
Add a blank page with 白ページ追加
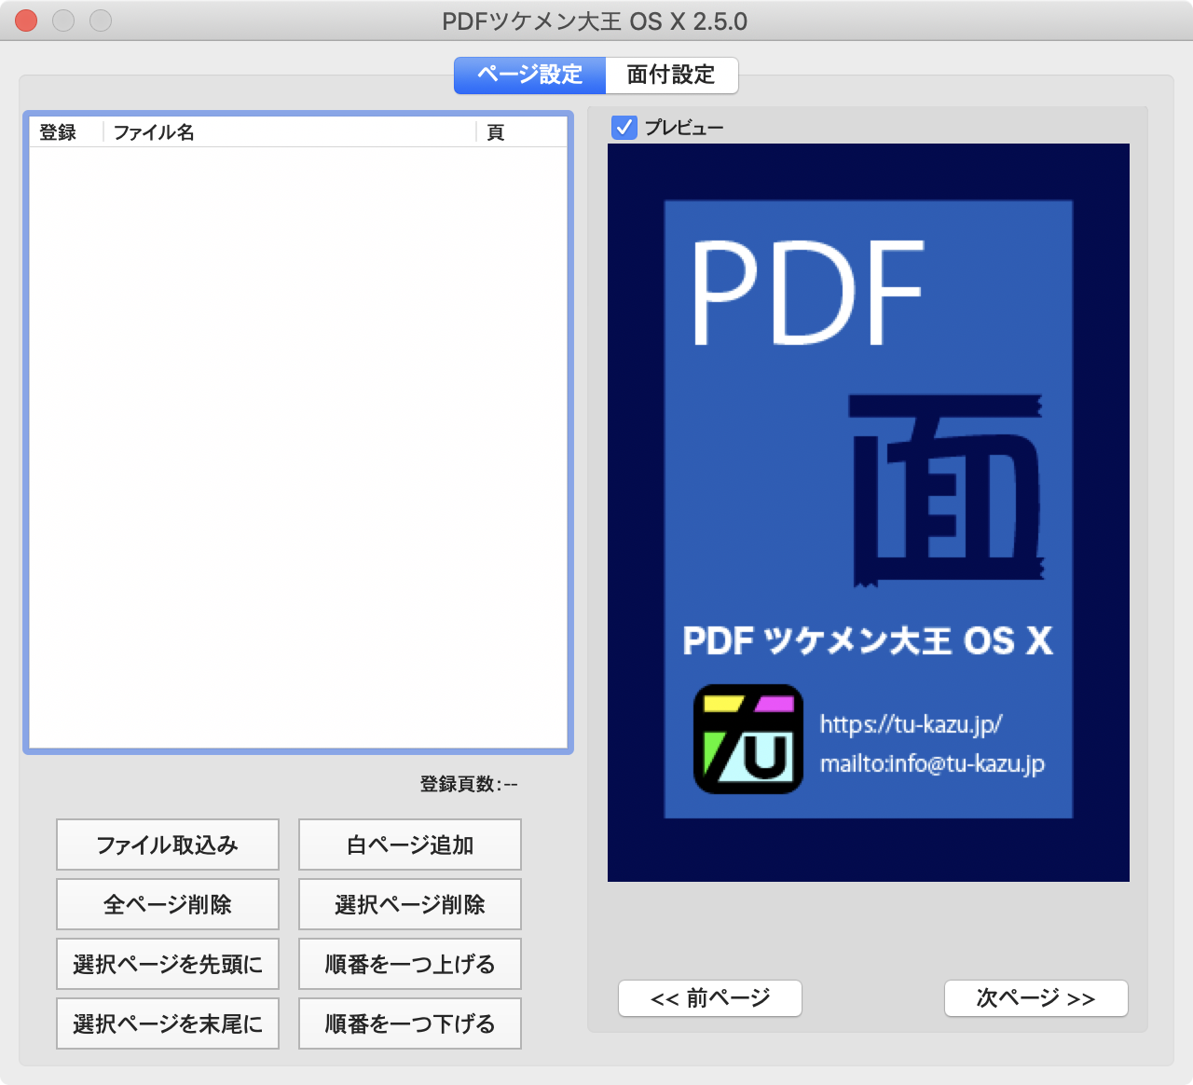(x=410, y=845)
